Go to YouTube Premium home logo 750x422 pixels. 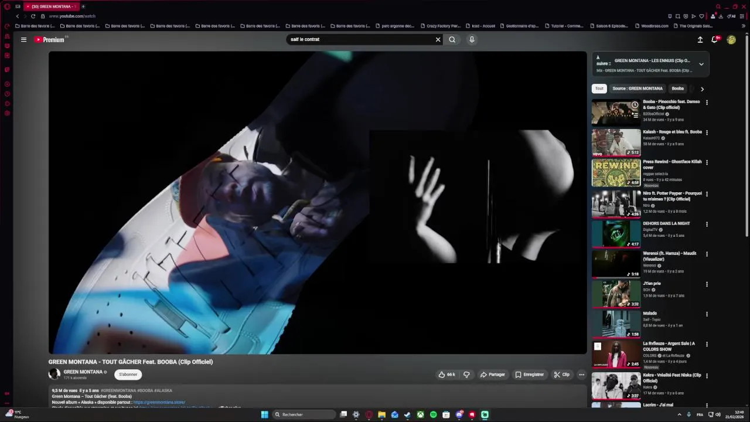coord(50,40)
